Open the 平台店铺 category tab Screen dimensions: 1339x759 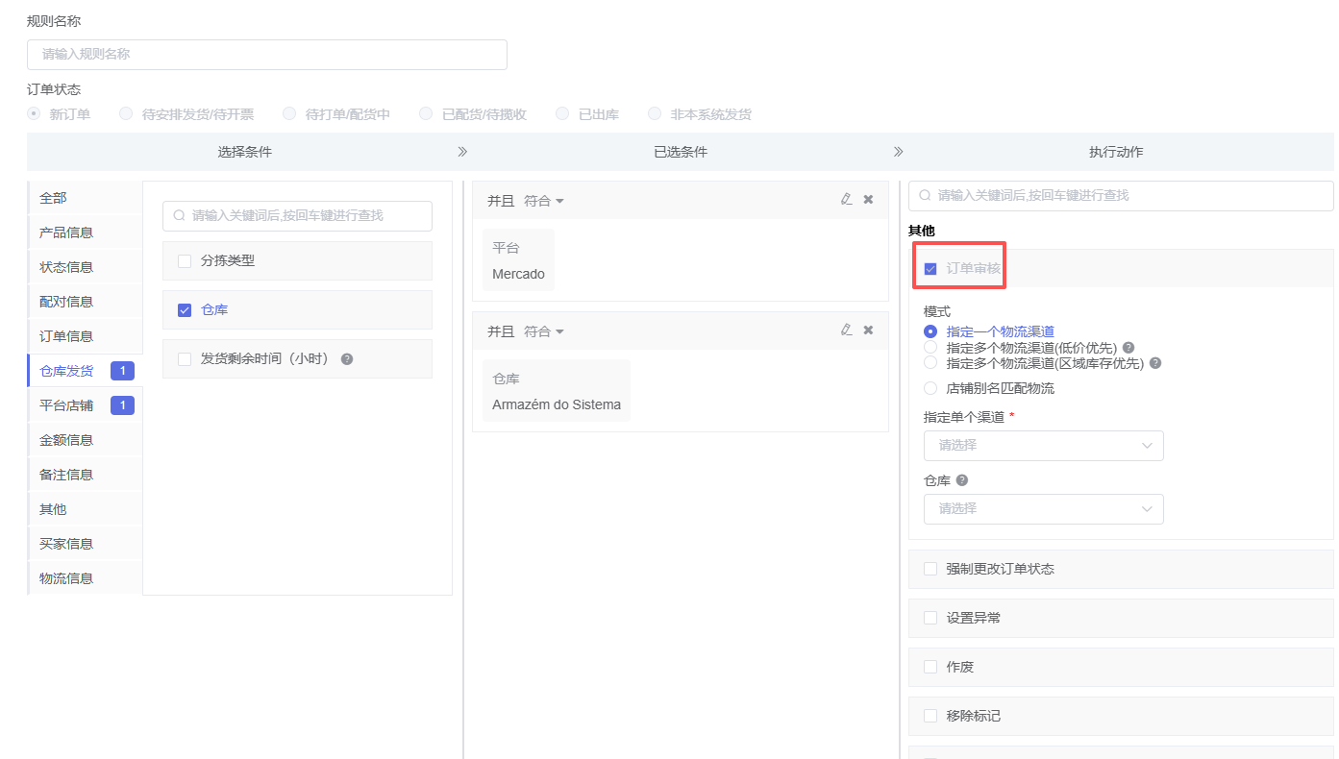66,405
